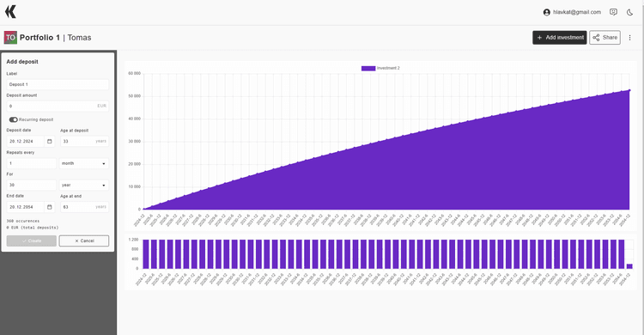The height and width of the screenshot is (335, 644).
Task: Click the Add investment button
Action: (559, 38)
